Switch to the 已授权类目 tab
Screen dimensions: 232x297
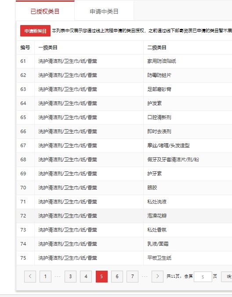click(x=45, y=11)
